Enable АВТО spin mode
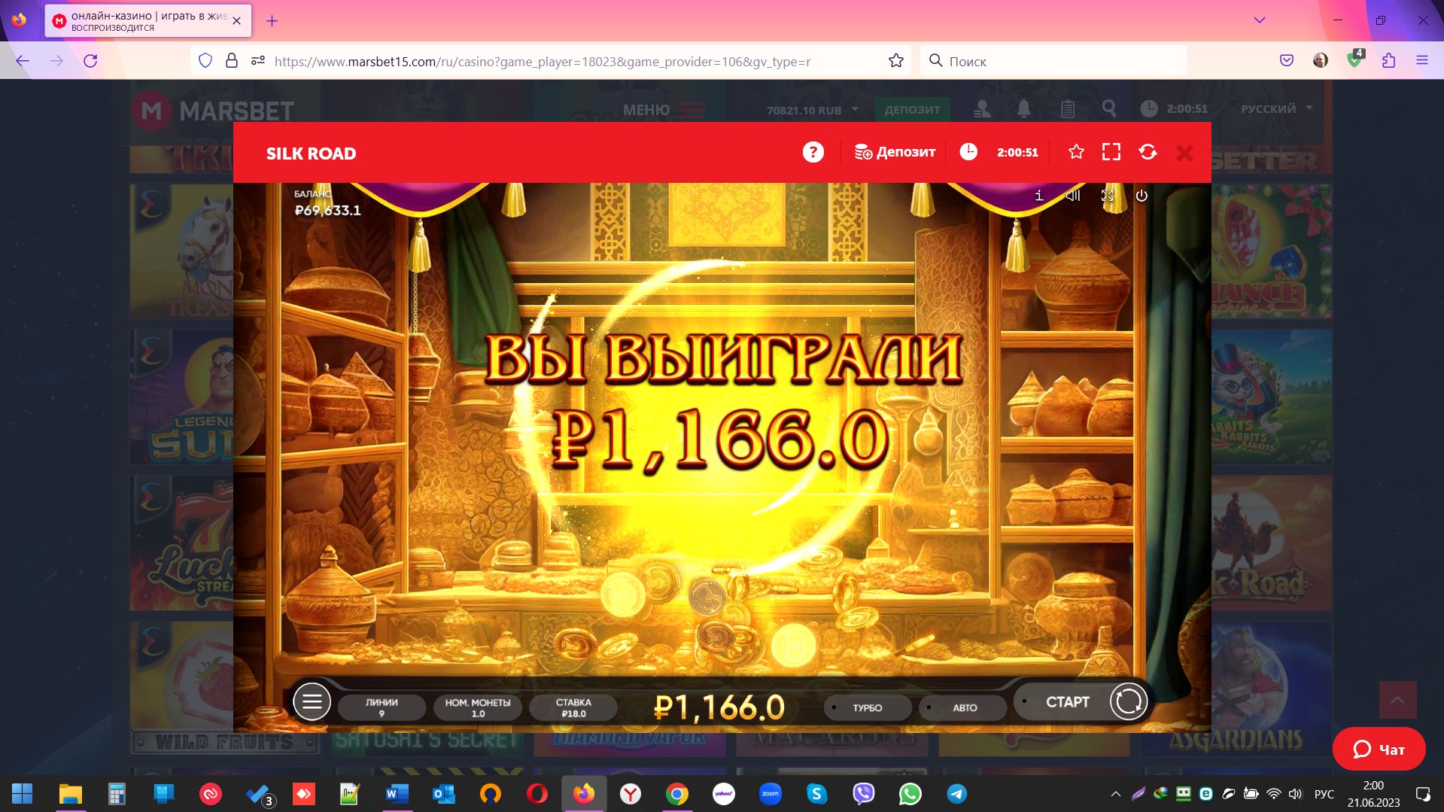 point(965,707)
